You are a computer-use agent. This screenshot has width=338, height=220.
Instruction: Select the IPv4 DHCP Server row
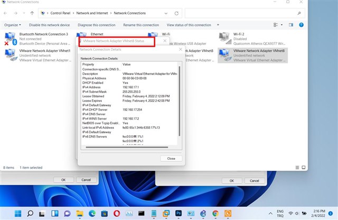(129, 109)
